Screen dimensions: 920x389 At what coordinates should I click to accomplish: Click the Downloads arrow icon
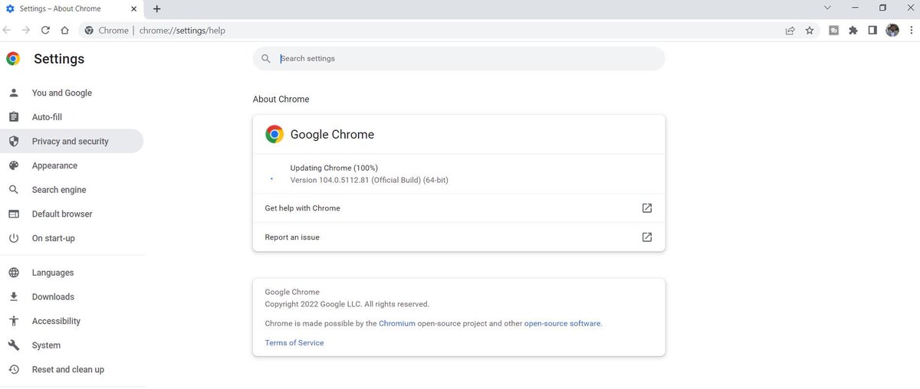[13, 296]
